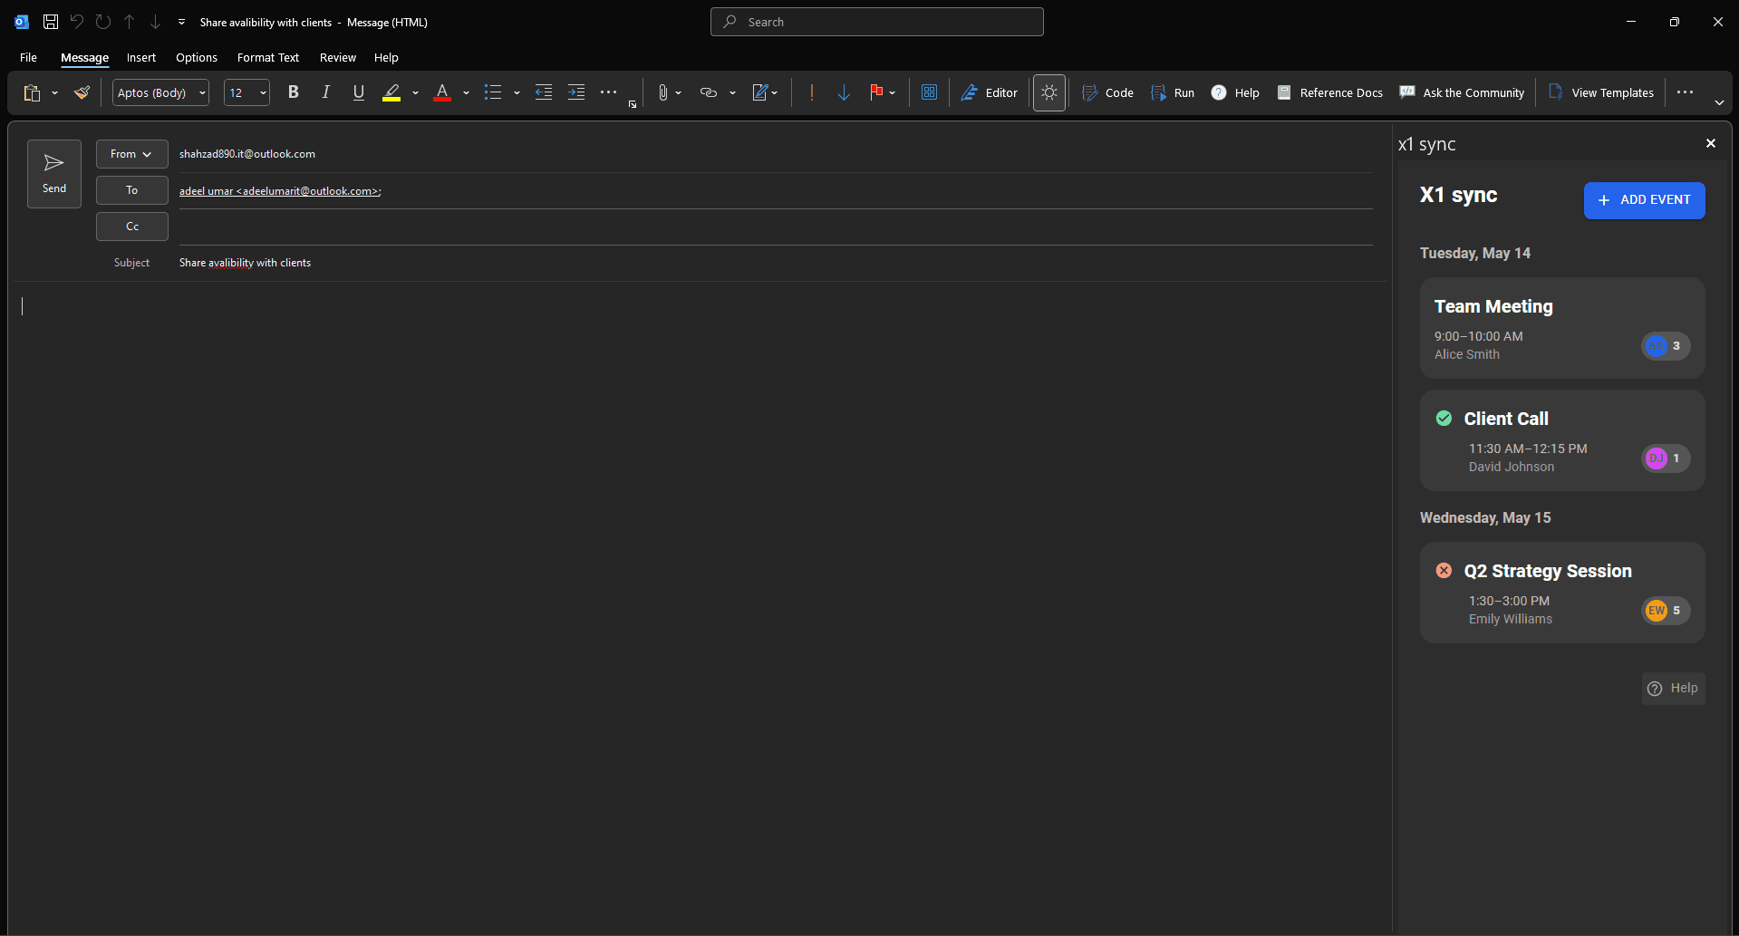
Task: Open add-in Help in ribbon
Action: [x=1235, y=92]
